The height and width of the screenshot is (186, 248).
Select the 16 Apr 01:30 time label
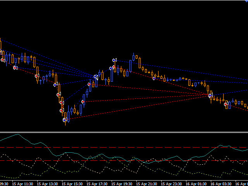pyautogui.click(x=197, y=184)
